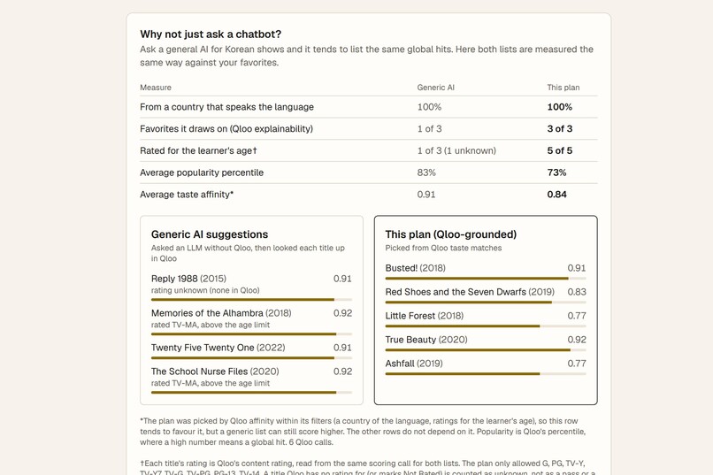Click the True Beauty affinity bar
Screen dimensions: 713x475
coord(486,350)
